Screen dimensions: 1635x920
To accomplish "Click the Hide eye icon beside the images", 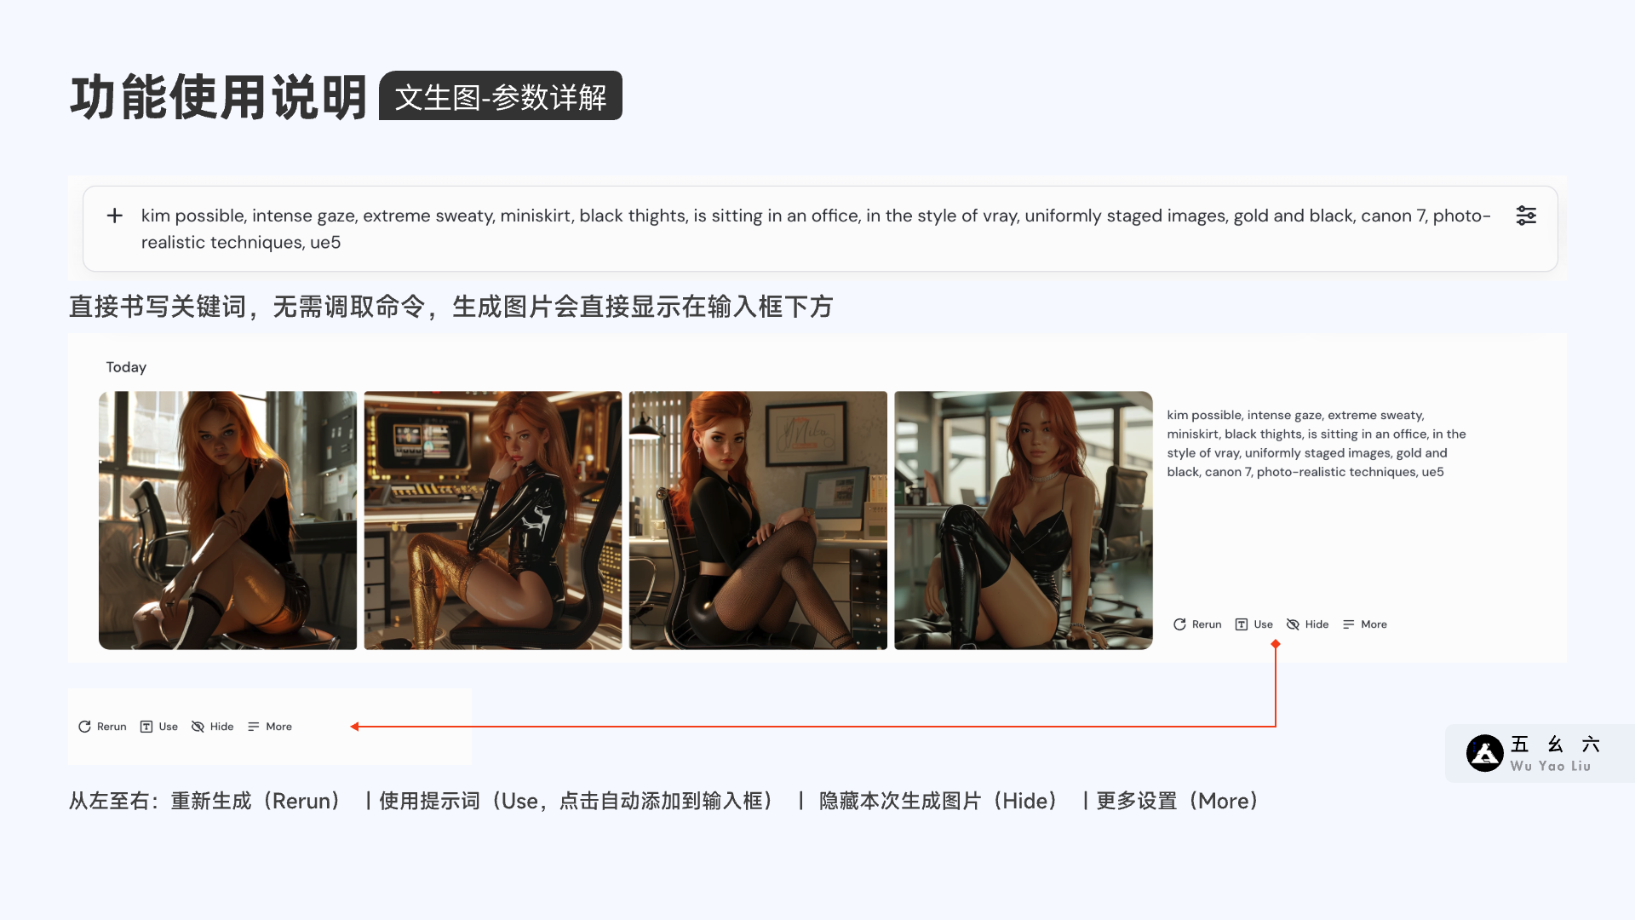I will [1293, 624].
